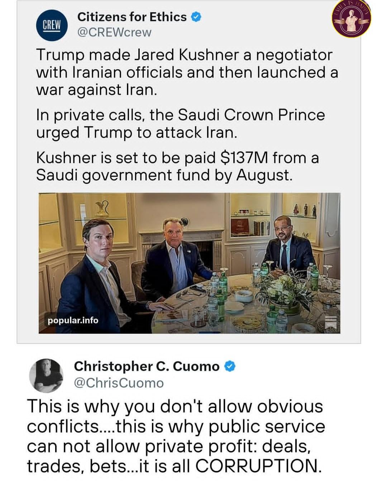Click the line starting "This is why you don't allow"
Image resolution: width=387 pixels, height=481 pixels.
(x=175, y=406)
